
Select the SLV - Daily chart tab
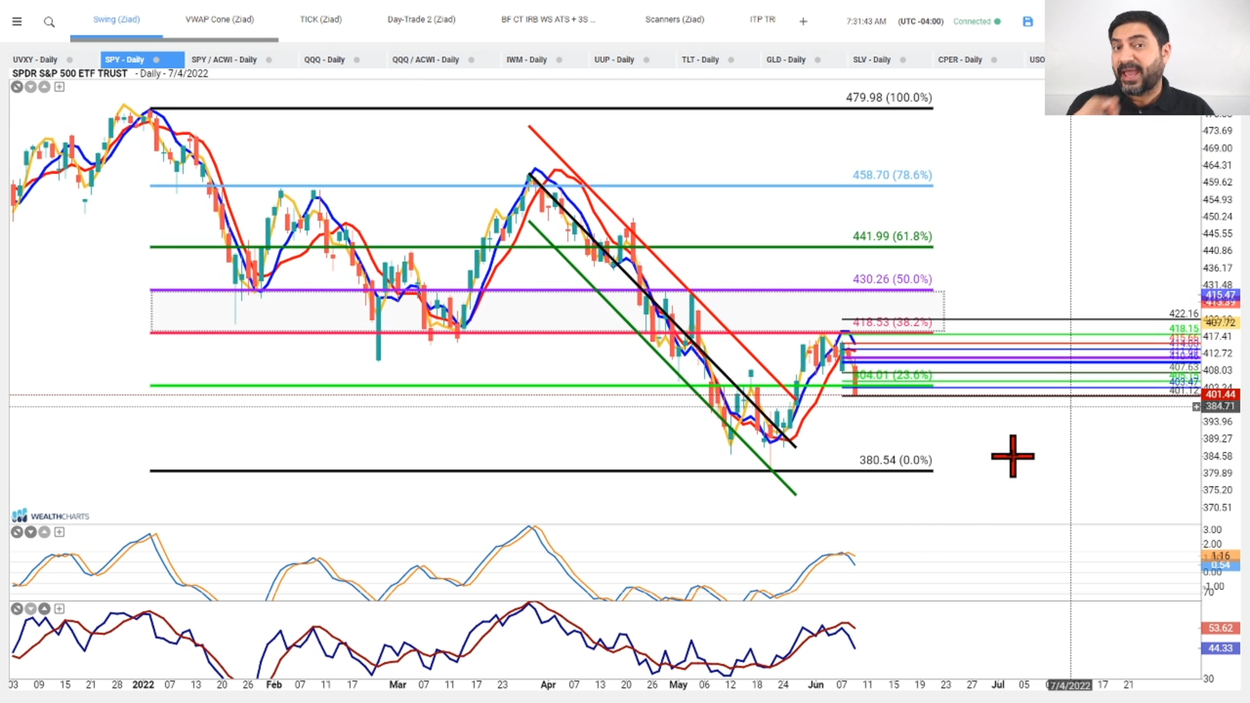click(872, 60)
